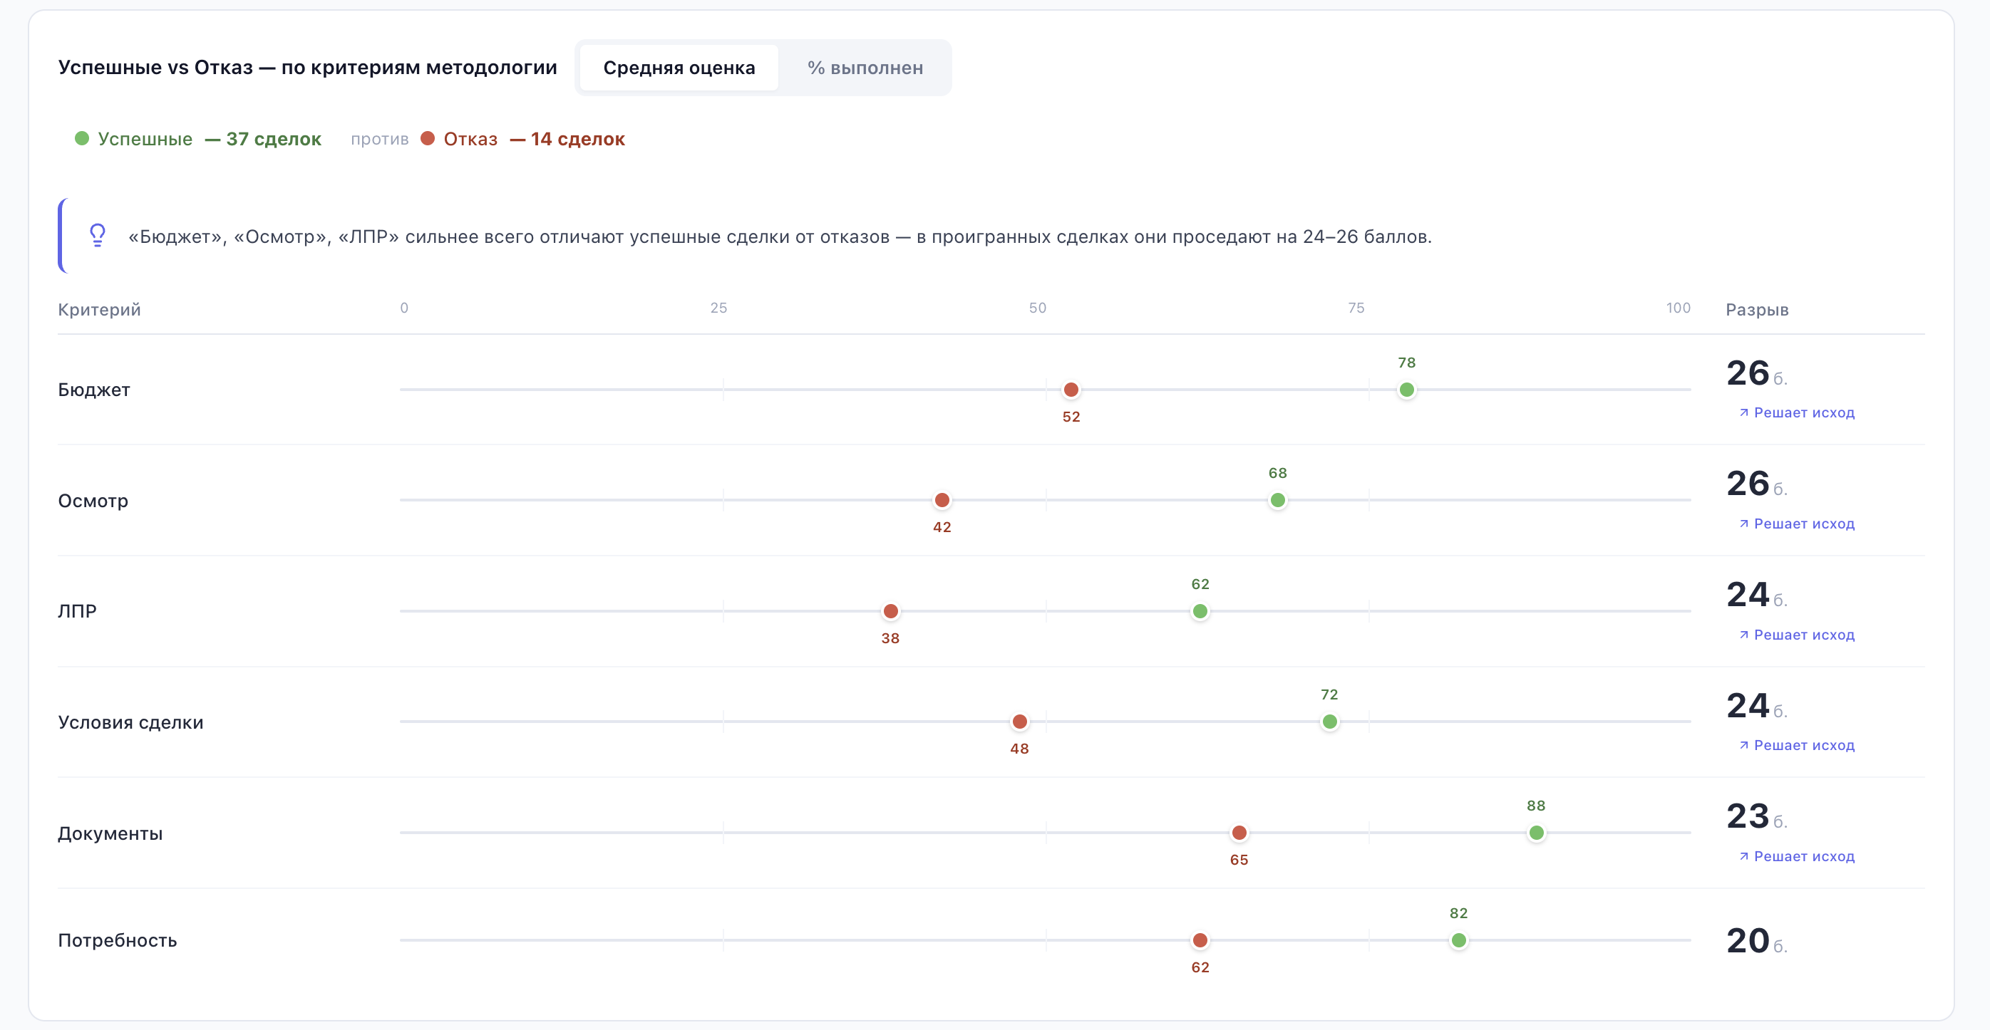The image size is (1990, 1030).
Task: Click the «— 14 сделок» legend text
Action: click(x=567, y=139)
